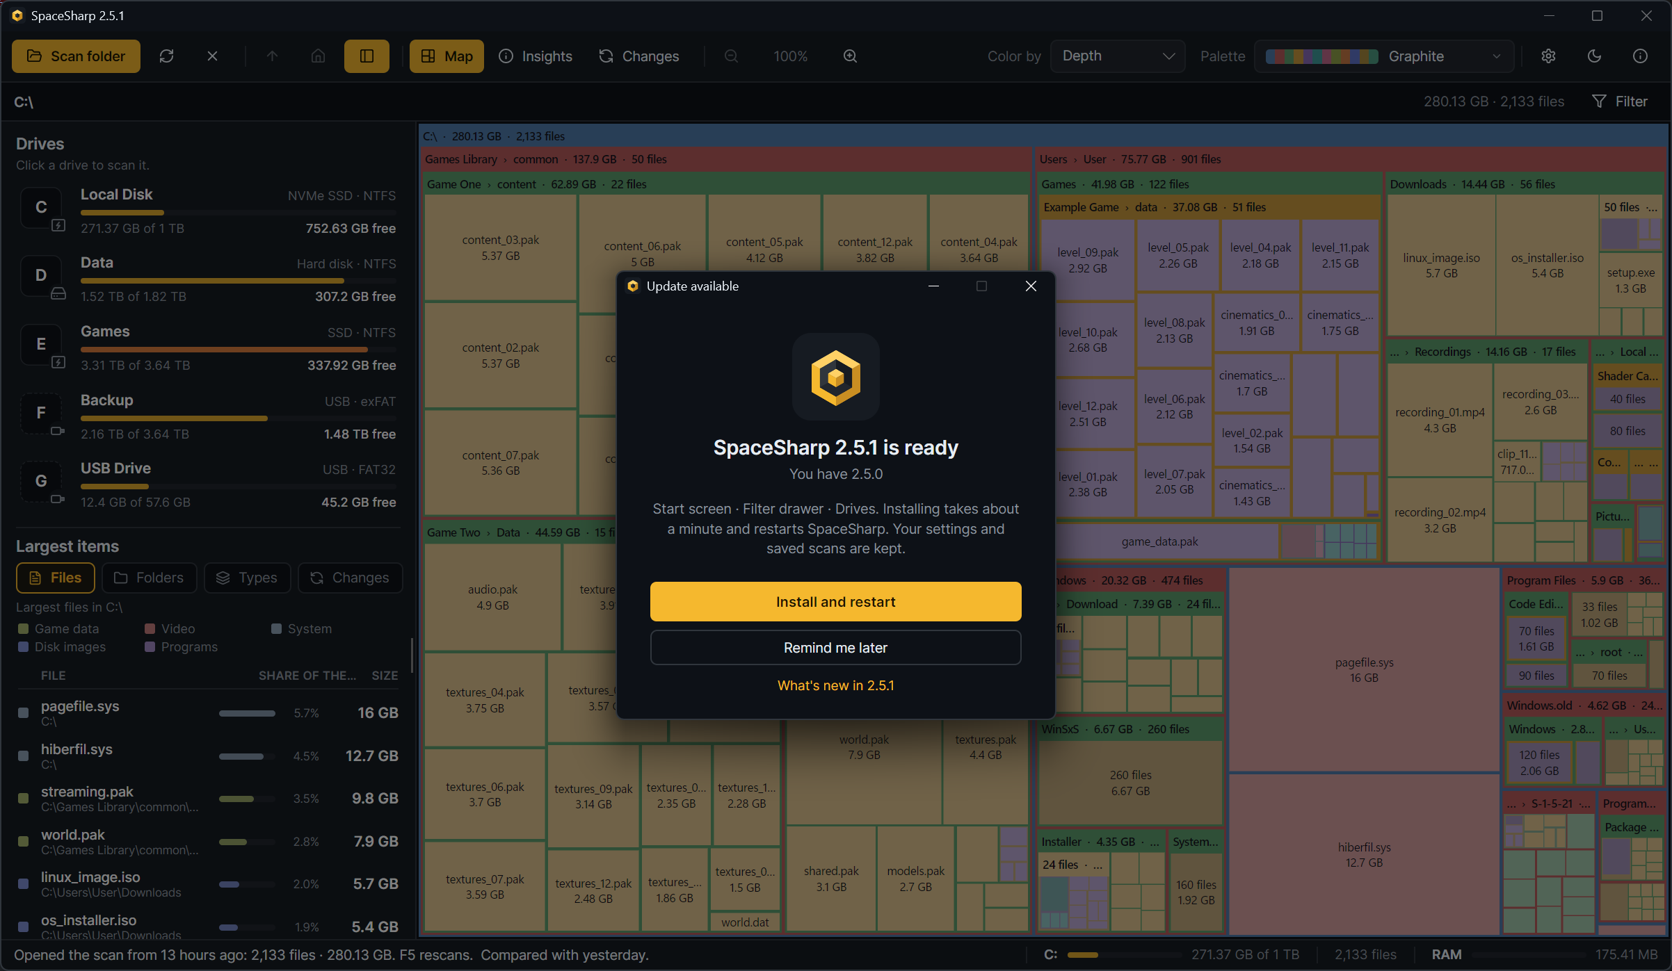
Task: Open the Changes view in toolbar
Action: point(638,56)
